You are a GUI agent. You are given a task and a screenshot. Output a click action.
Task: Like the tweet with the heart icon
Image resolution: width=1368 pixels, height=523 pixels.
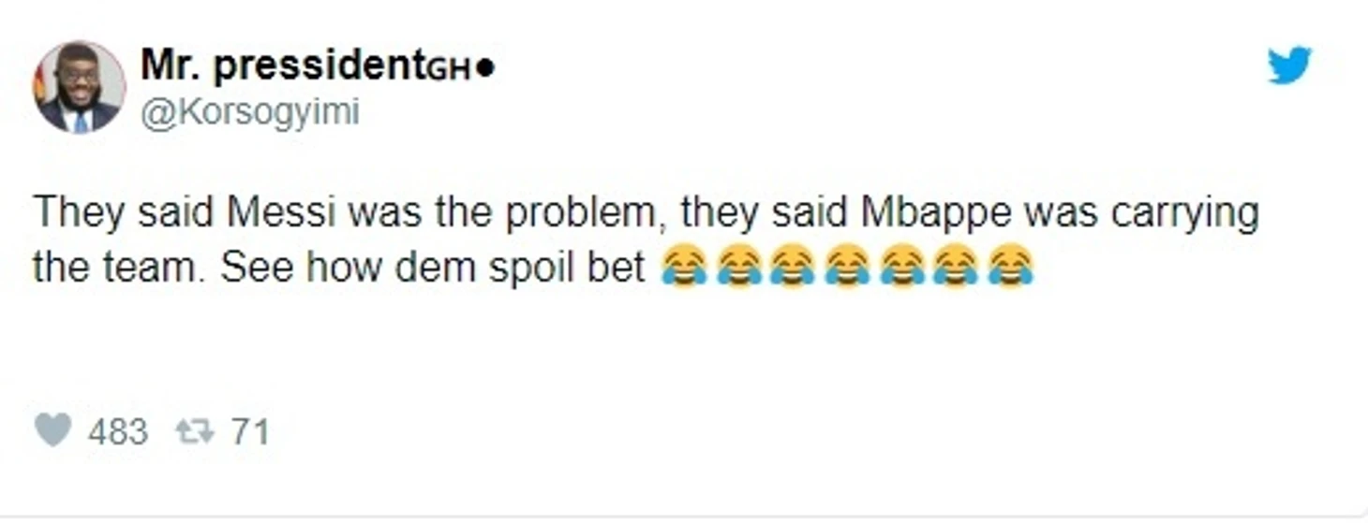click(x=52, y=430)
